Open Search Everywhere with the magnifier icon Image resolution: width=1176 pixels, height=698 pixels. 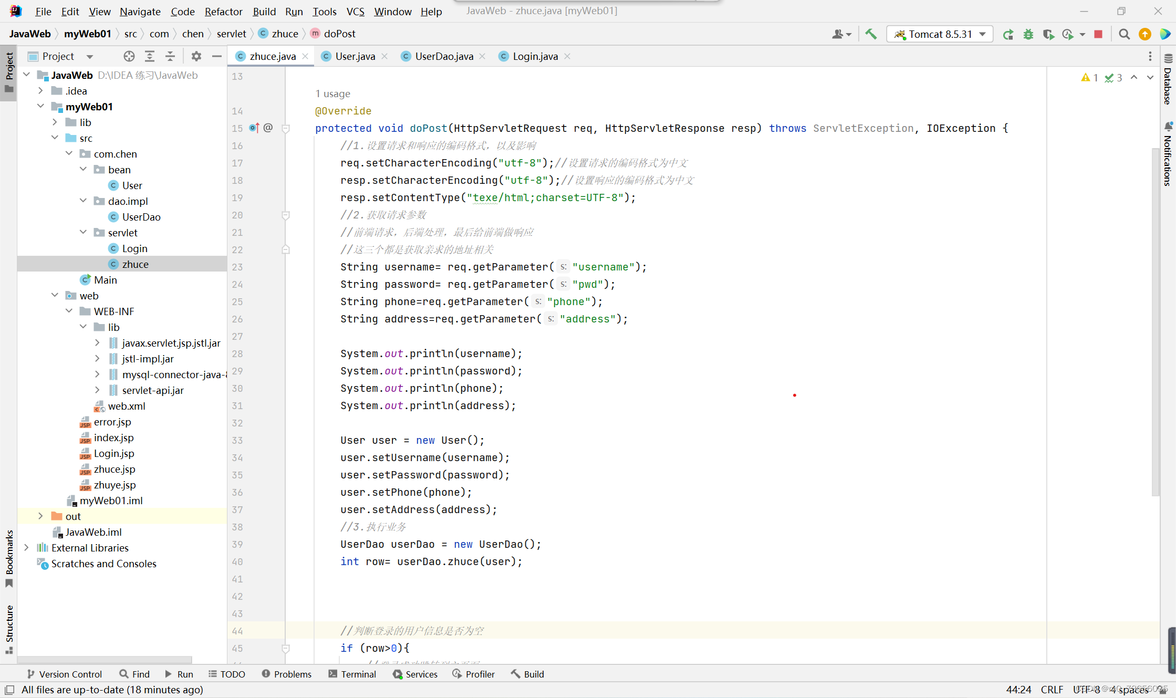pos(1124,34)
